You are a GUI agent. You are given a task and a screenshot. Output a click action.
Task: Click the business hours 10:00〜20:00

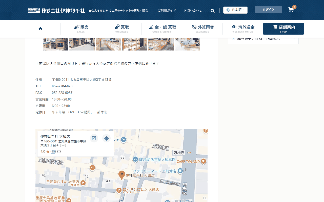62,99
